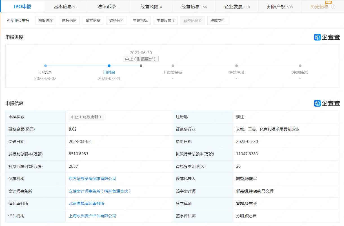
Task: Jump to the 申报进度 section button
Action: (46, 21)
